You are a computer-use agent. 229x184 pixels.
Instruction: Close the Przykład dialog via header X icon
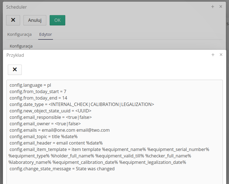click(x=221, y=55)
